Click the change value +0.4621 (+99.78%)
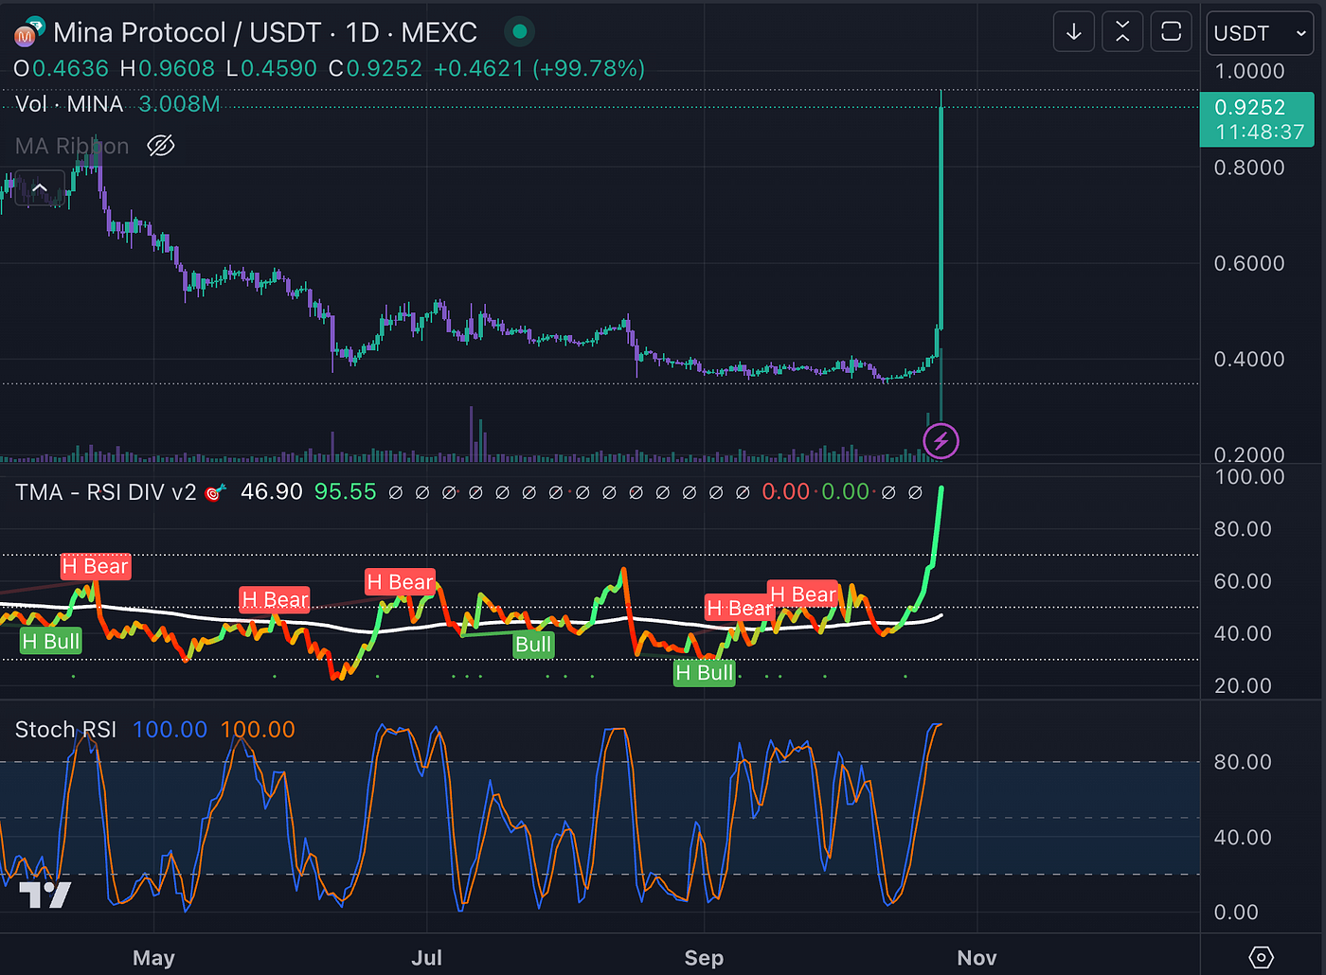This screenshot has height=975, width=1326. click(x=539, y=69)
